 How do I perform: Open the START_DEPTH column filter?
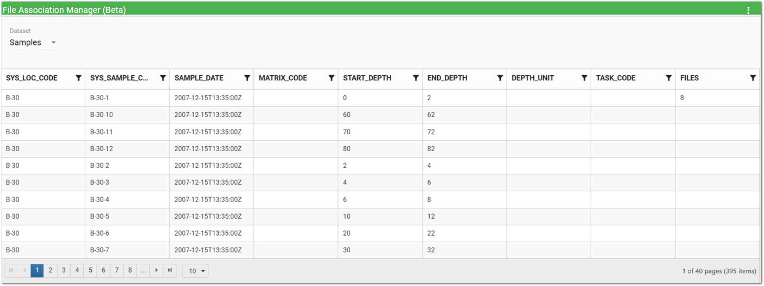point(415,78)
